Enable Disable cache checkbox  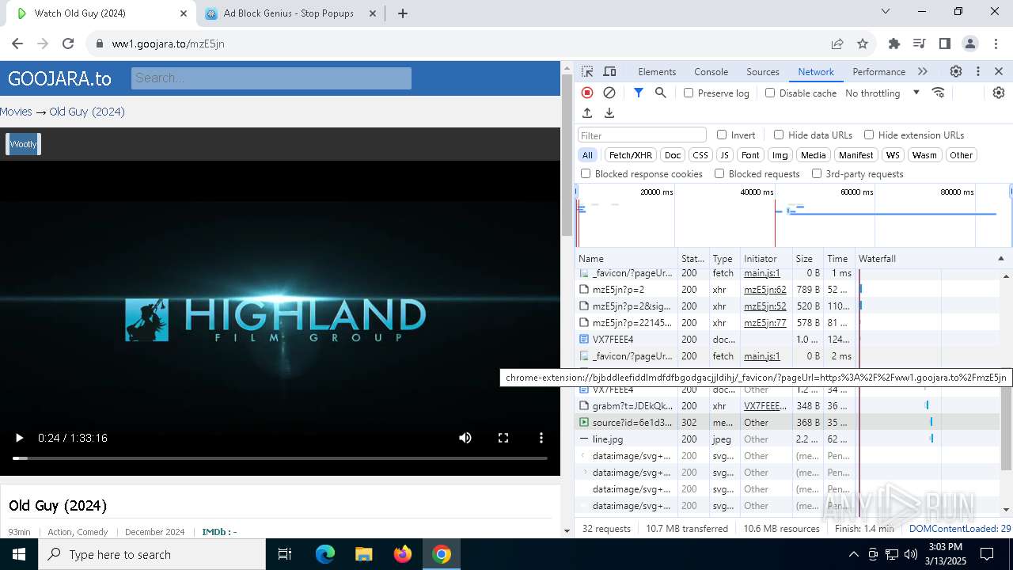coord(770,93)
